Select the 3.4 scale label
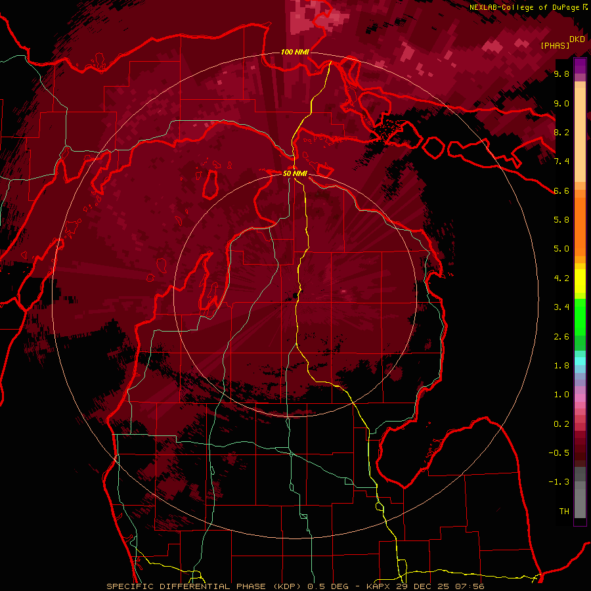The height and width of the screenshot is (591, 591). tap(561, 307)
